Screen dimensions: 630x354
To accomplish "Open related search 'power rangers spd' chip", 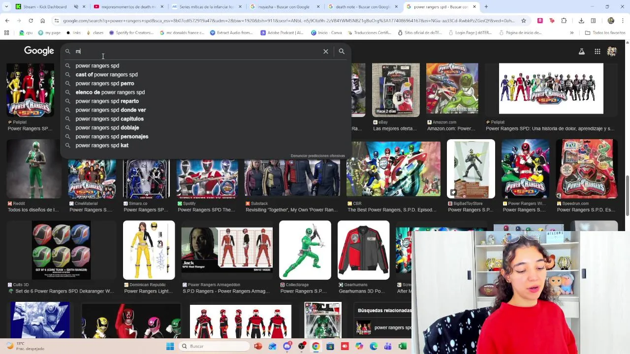I will tap(384, 327).
